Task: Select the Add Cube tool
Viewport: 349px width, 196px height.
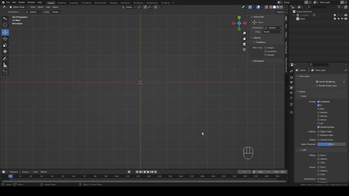Action: point(5,72)
